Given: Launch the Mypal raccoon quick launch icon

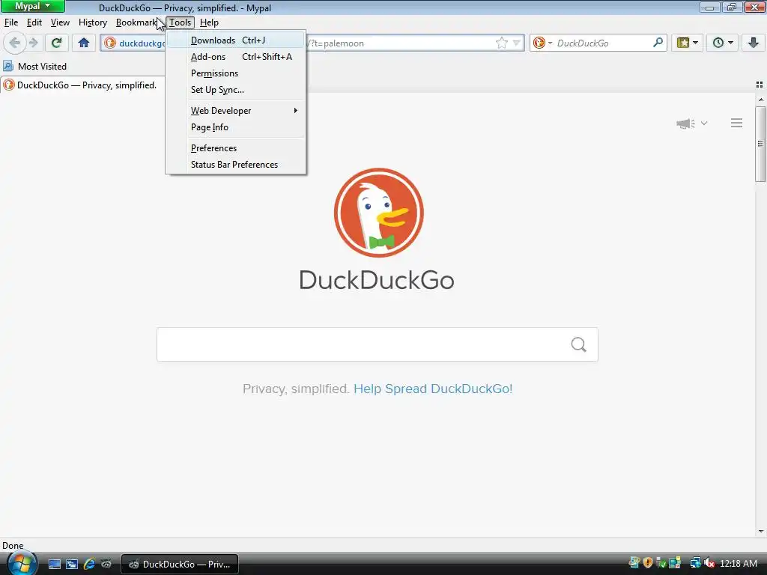Looking at the screenshot, I should point(106,564).
